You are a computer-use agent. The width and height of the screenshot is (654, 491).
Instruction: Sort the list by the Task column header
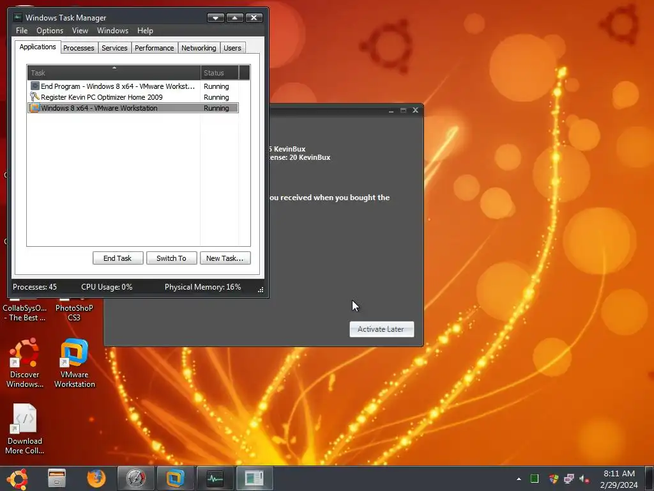point(114,73)
